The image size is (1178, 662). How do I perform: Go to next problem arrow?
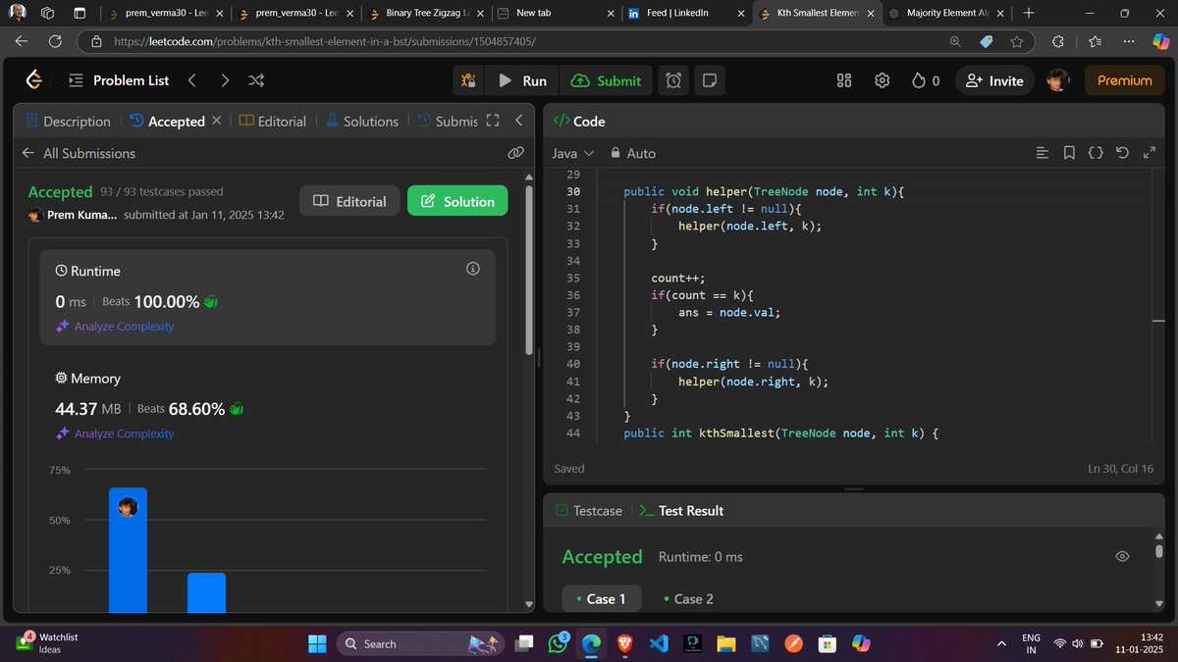coord(225,80)
